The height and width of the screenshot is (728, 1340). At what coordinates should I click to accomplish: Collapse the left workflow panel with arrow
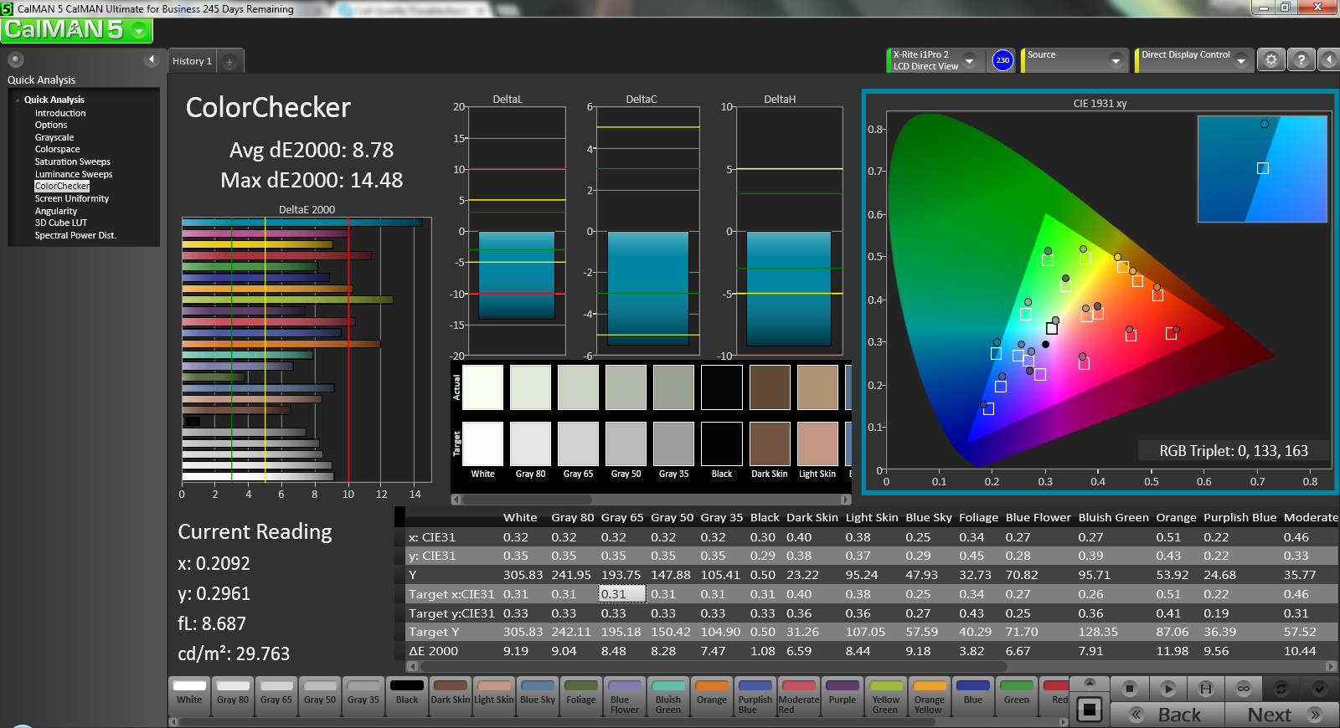point(151,59)
